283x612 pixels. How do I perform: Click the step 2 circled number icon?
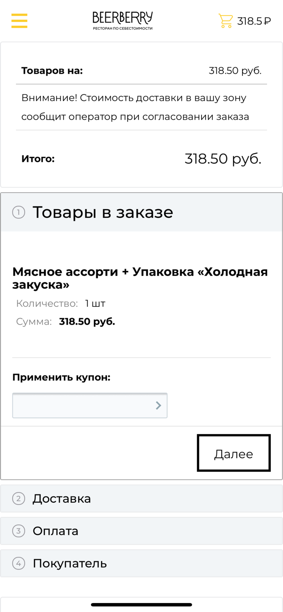click(x=18, y=499)
